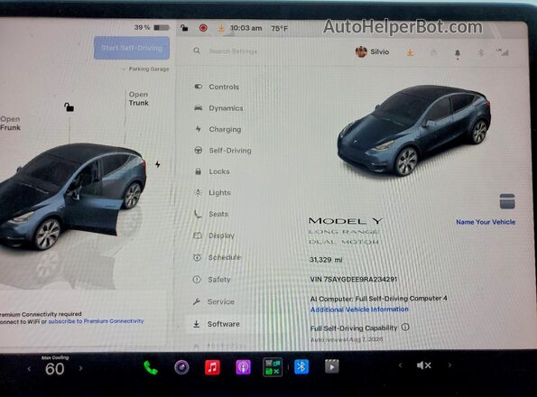Open the Charging settings menu
Screen dimensions: 537x397
(x=218, y=129)
